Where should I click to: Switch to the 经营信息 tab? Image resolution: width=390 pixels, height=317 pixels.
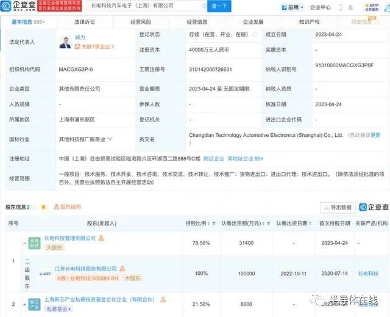(x=197, y=22)
